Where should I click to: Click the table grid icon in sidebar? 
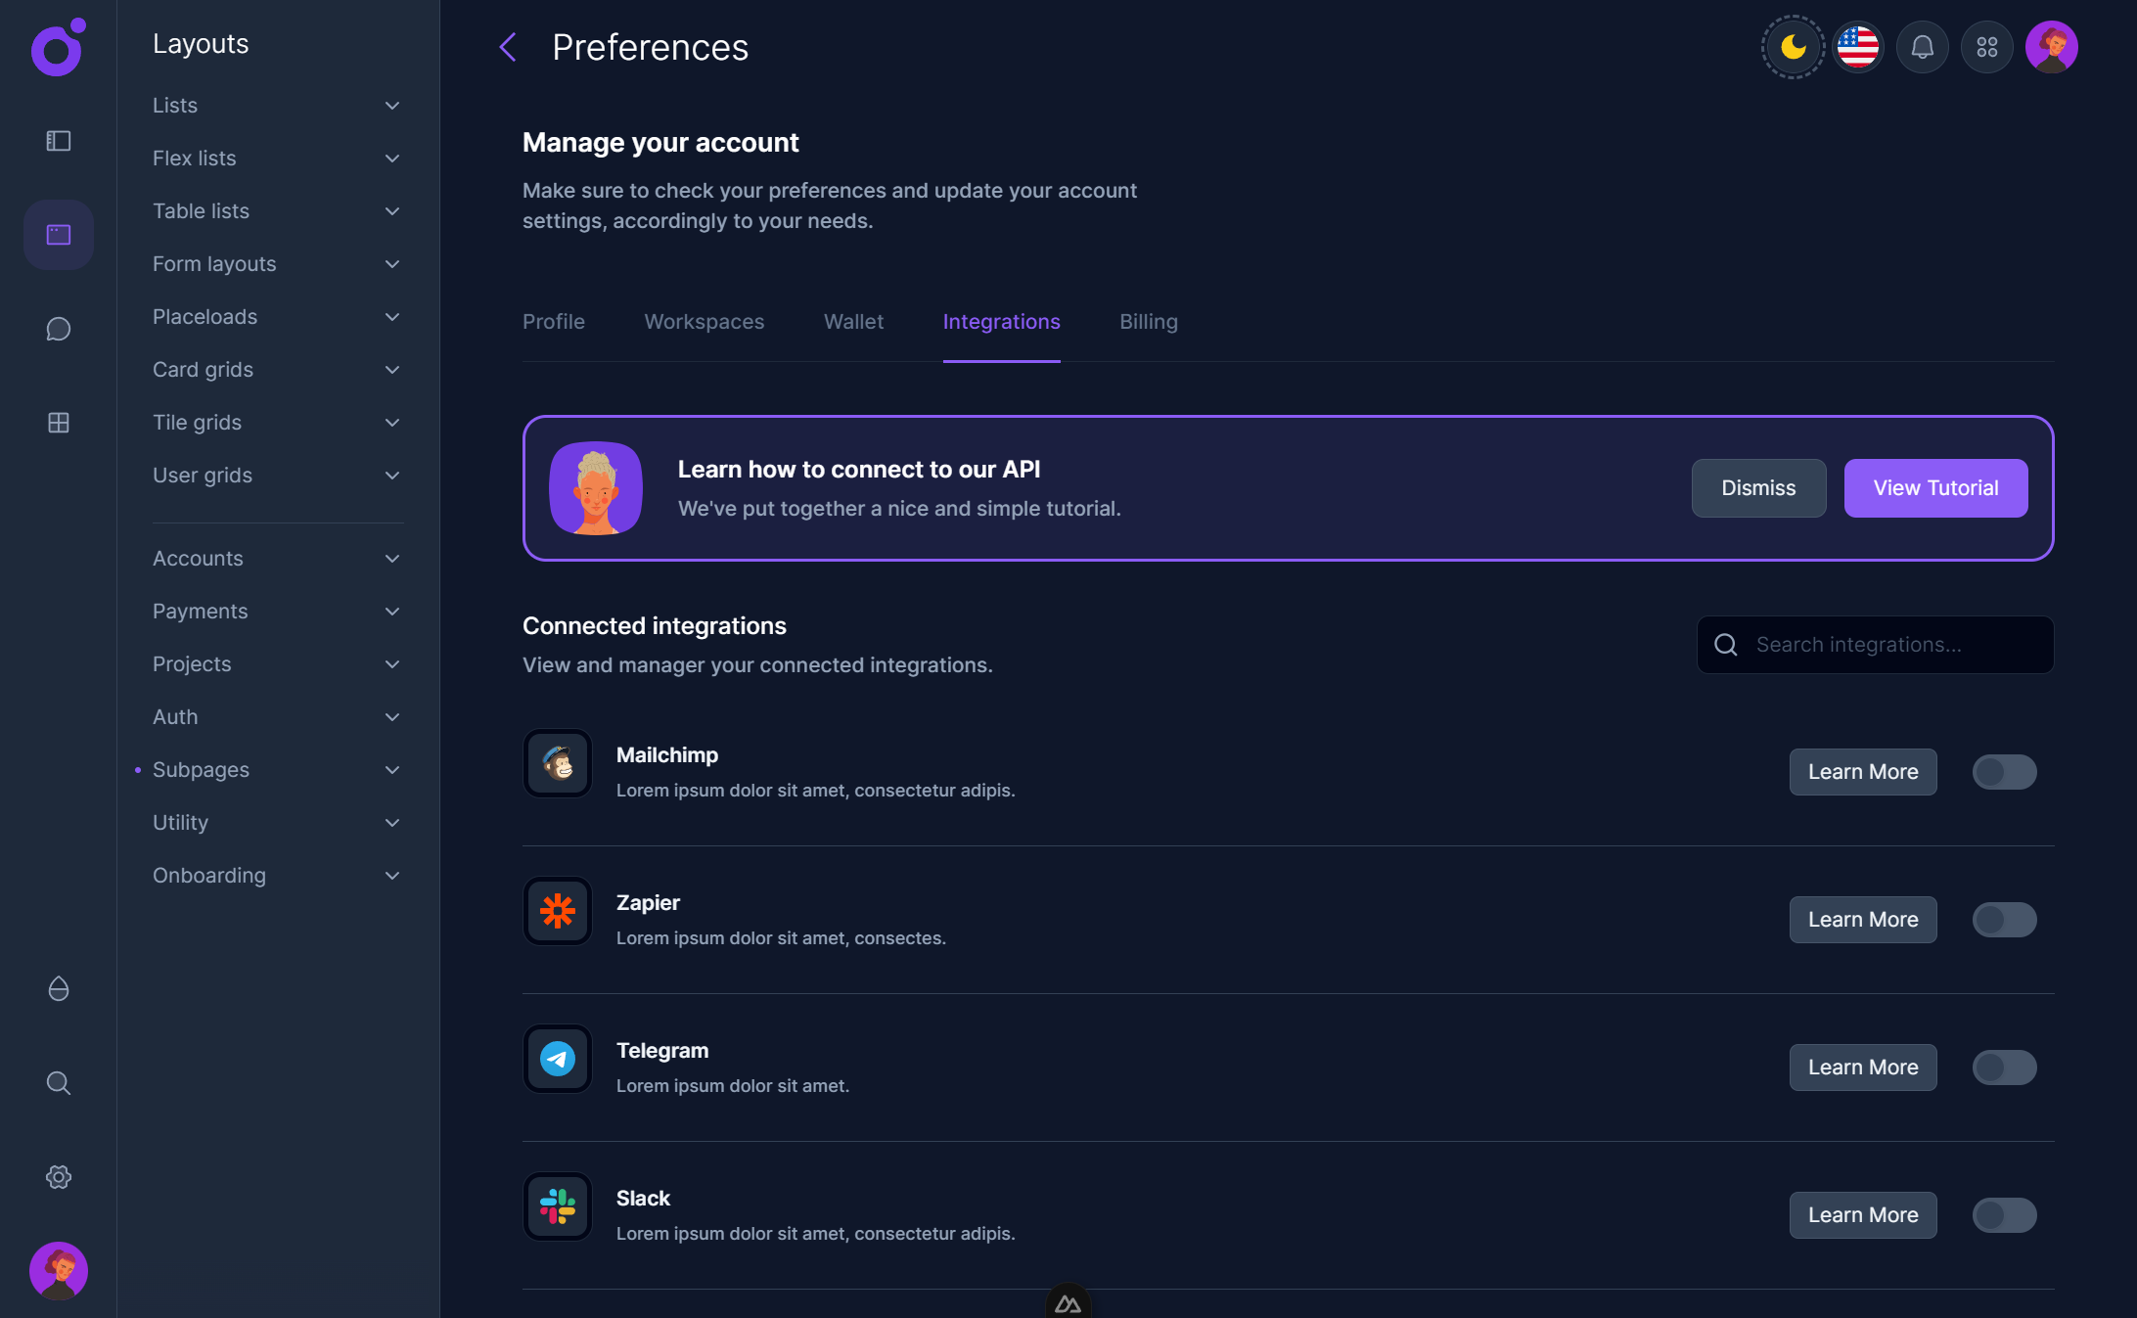click(58, 423)
